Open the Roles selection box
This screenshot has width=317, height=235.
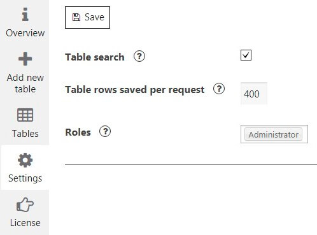coord(274,134)
